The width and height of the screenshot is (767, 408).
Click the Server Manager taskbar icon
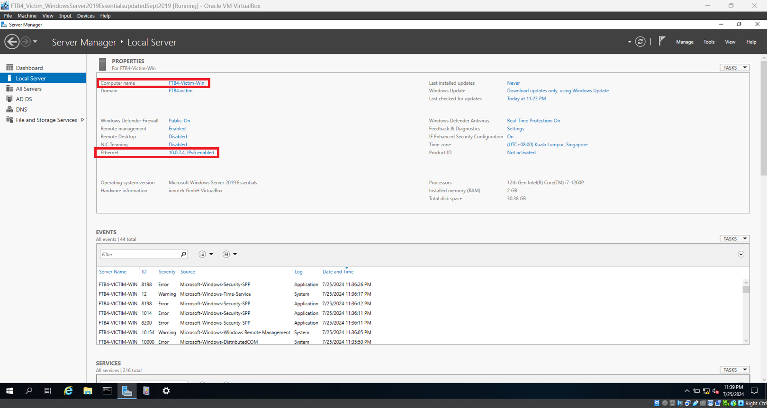click(x=127, y=390)
